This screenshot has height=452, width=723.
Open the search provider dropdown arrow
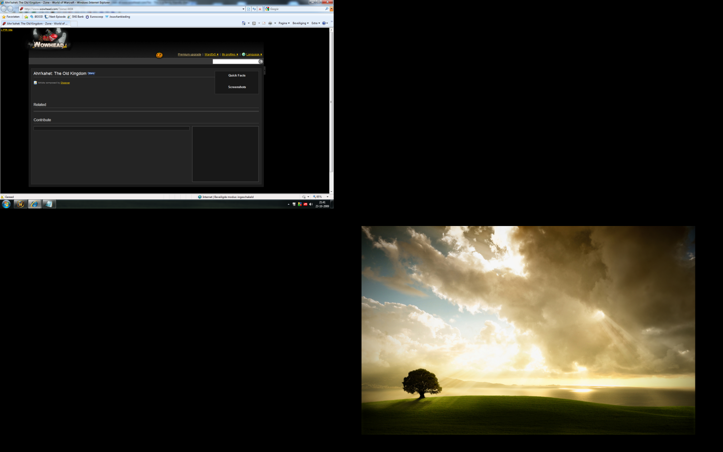(331, 9)
